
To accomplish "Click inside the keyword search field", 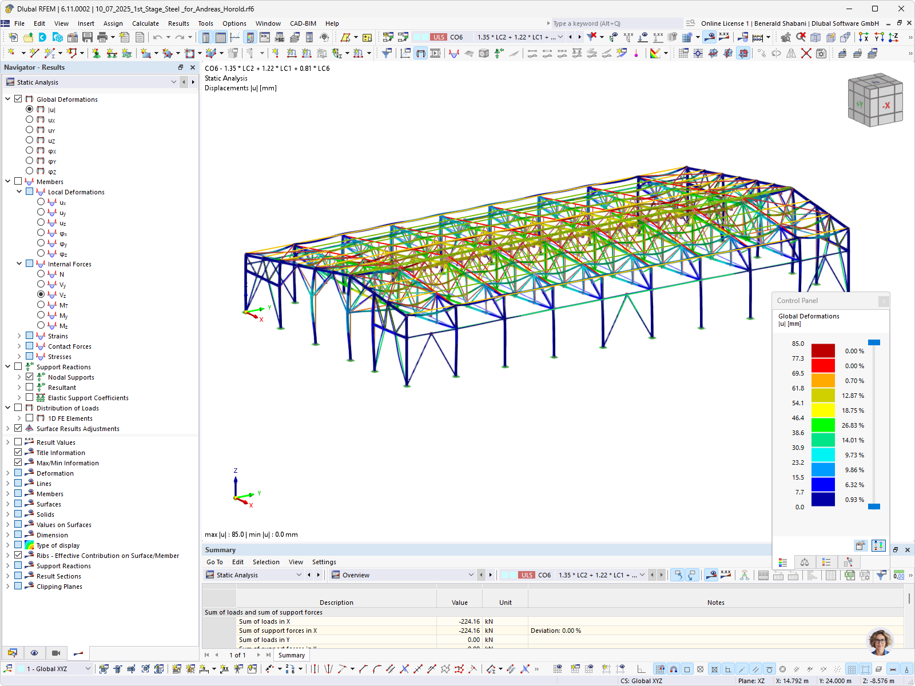I will [612, 23].
